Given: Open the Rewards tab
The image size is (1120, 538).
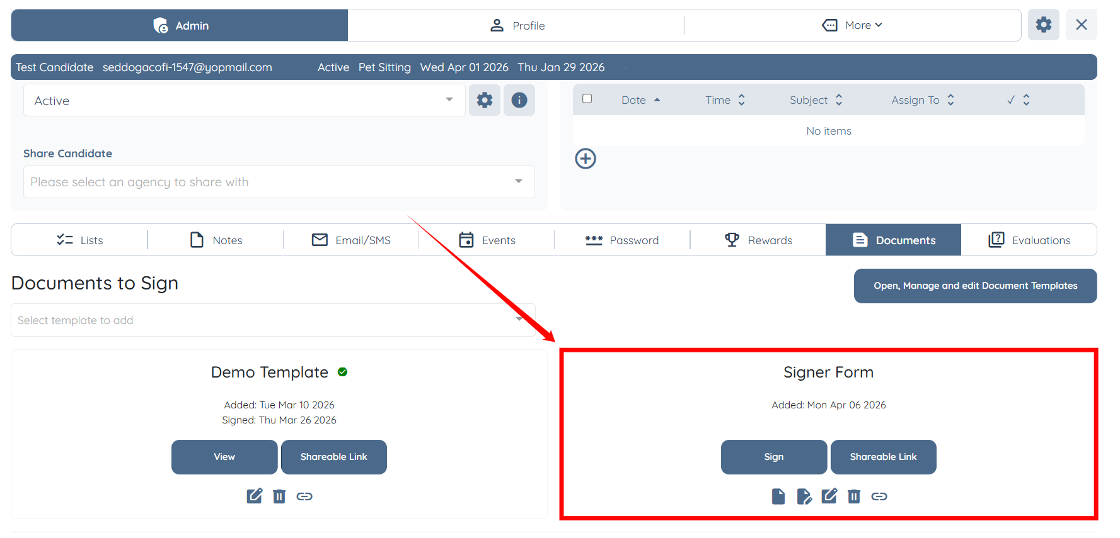Looking at the screenshot, I should point(758,240).
